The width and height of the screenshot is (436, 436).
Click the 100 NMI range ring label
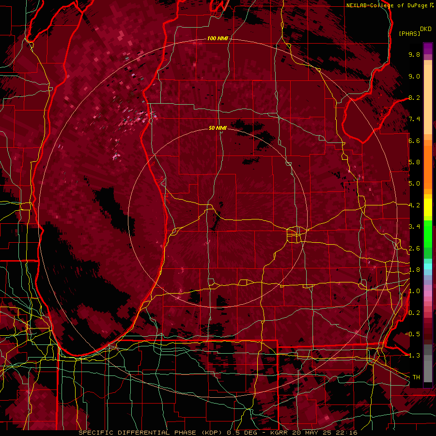tap(218, 38)
